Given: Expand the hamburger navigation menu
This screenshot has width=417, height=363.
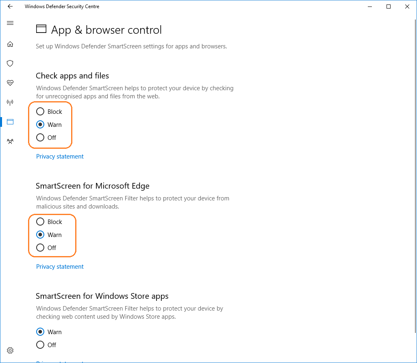Looking at the screenshot, I should 10,23.
